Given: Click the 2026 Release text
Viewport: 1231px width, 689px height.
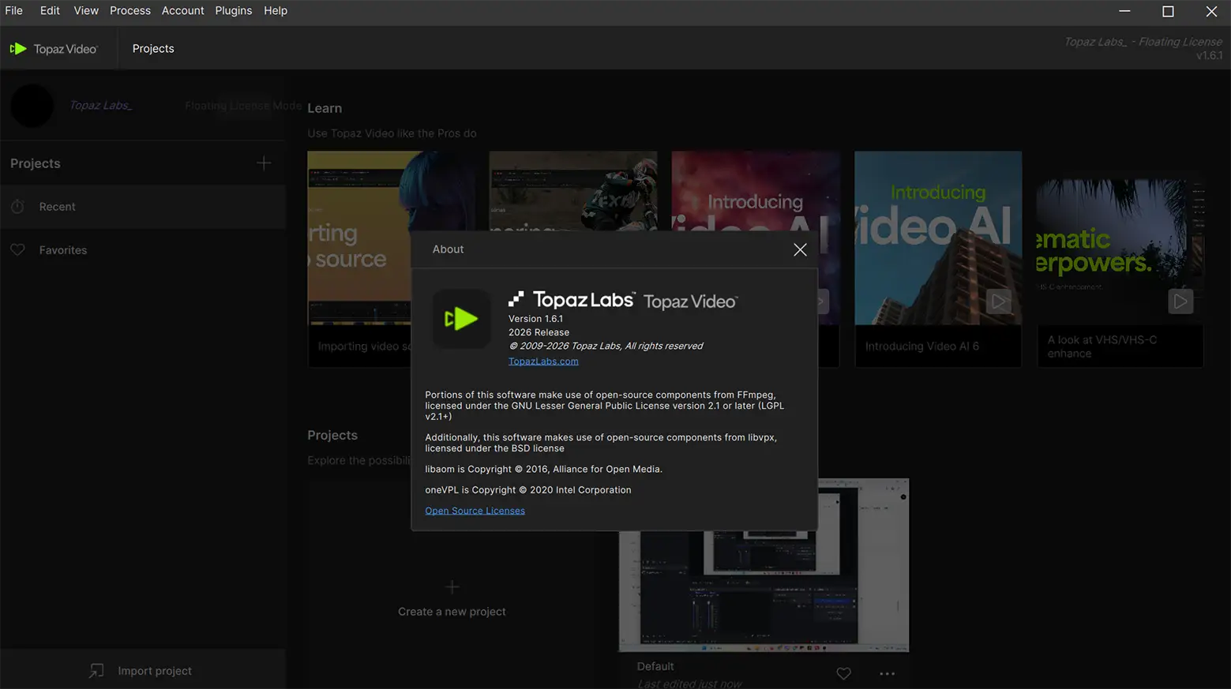Looking at the screenshot, I should click(539, 332).
